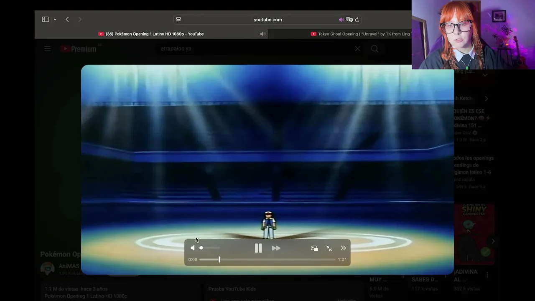Go forward to the next page
Image resolution: width=535 pixels, height=301 pixels.
coord(80,19)
